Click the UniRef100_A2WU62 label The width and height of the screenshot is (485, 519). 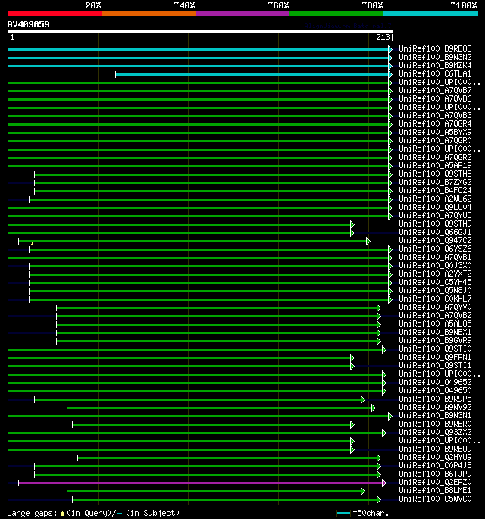(435, 199)
